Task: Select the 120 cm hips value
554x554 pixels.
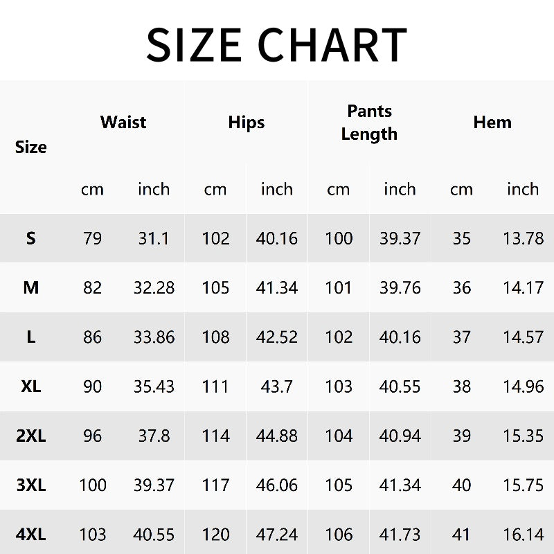Action: pyautogui.click(x=215, y=535)
